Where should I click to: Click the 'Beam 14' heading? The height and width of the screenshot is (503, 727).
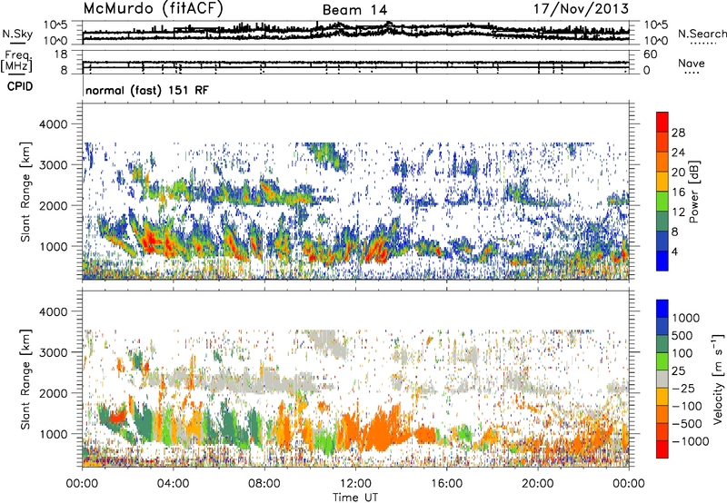point(354,10)
